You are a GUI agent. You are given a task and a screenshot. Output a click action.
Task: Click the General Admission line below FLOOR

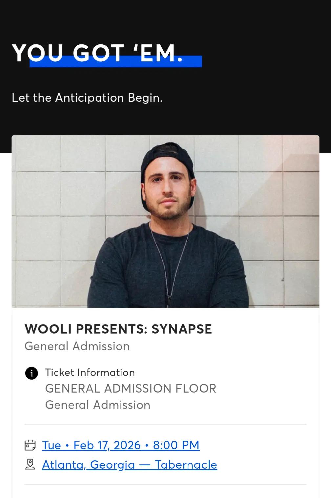pyautogui.click(x=98, y=405)
